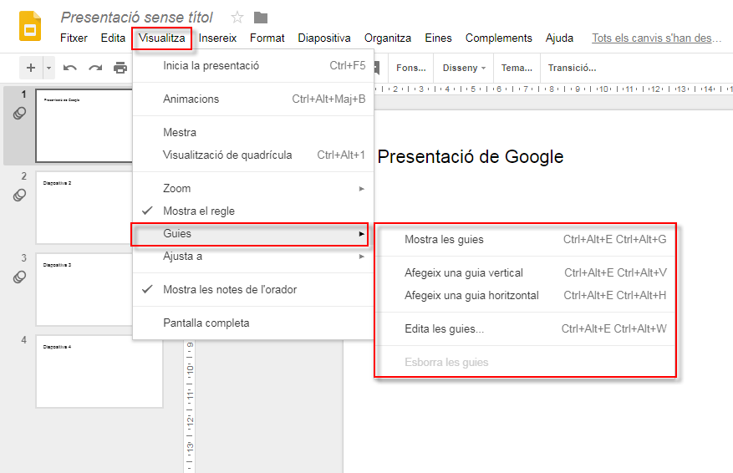Image resolution: width=733 pixels, height=473 pixels.
Task: Open the Eines menu
Action: [438, 38]
